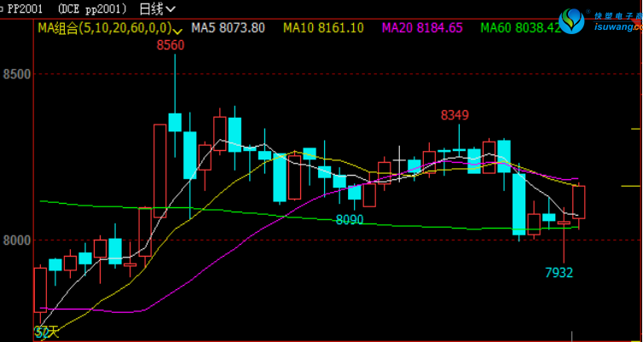The width and height of the screenshot is (643, 342).
Task: Click the green MA60 8038.42 label
Action: coord(519,27)
